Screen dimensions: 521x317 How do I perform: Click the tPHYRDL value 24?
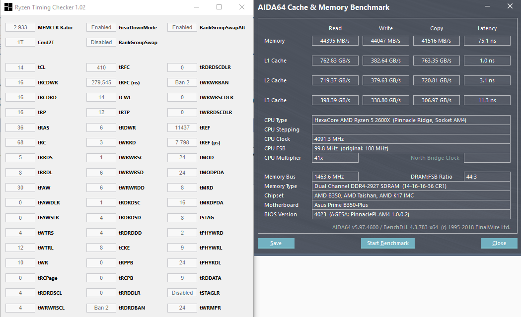182,262
